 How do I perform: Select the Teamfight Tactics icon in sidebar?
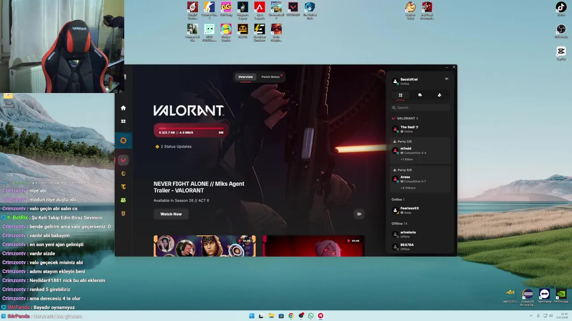click(x=123, y=187)
